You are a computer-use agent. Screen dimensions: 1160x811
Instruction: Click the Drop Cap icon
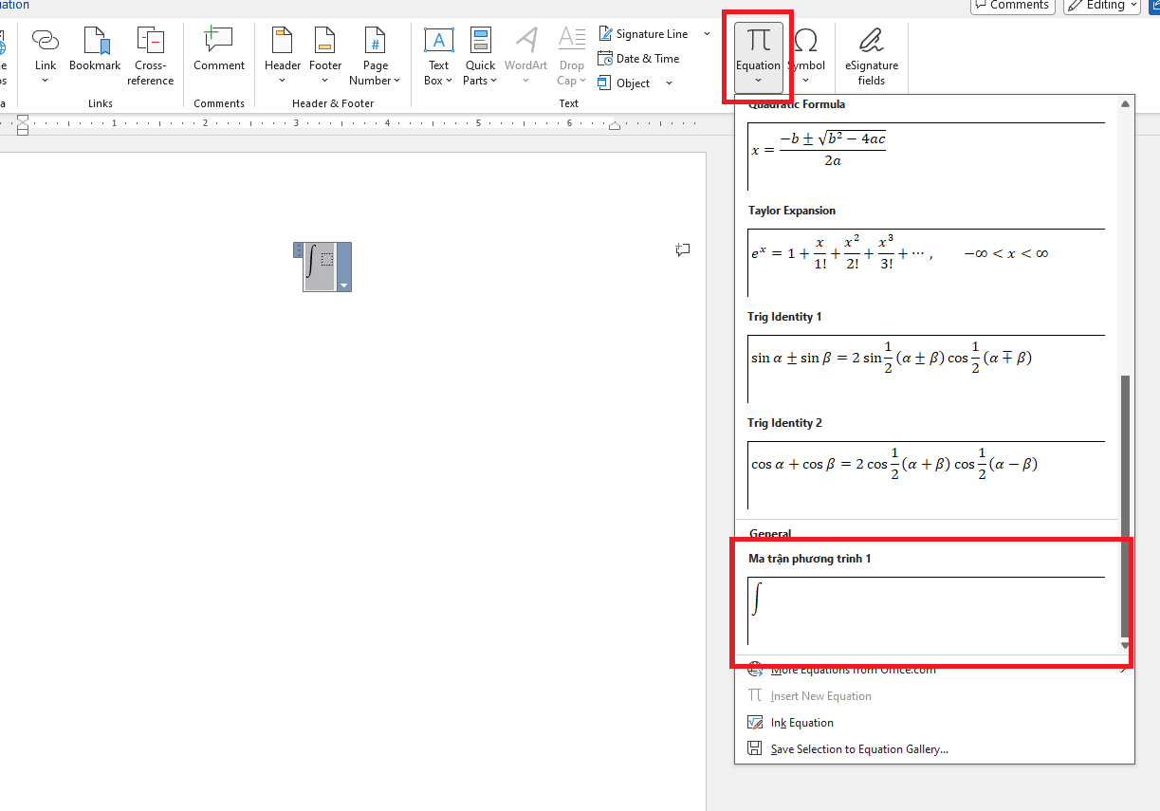[x=572, y=40]
